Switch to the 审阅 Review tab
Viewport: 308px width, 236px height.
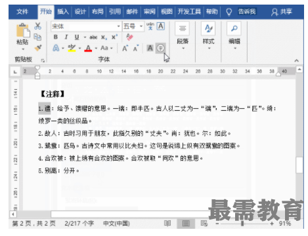pos(149,12)
